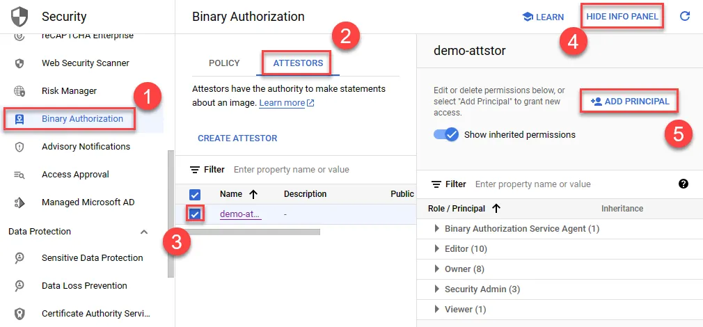Expand the Editor (10) role
This screenshot has height=327, width=703.
[x=437, y=248]
